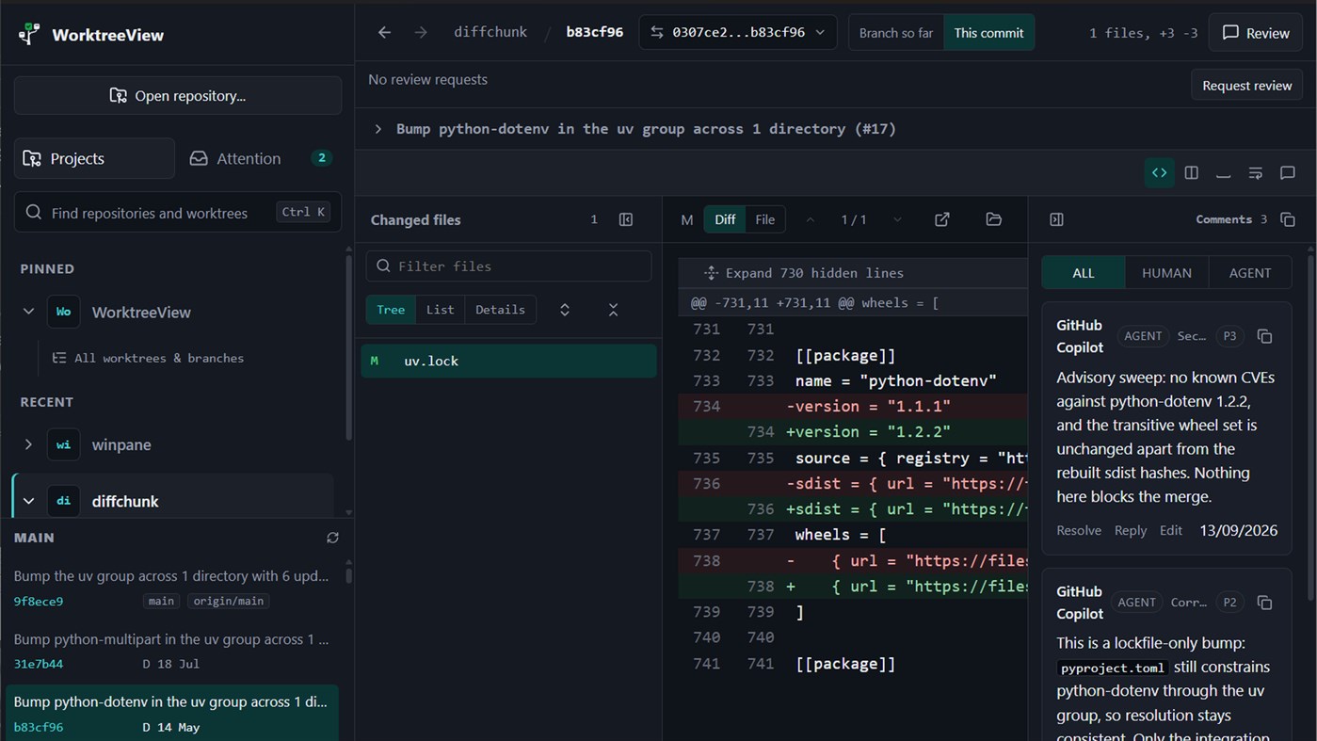Expand the winpane project

tap(28, 444)
